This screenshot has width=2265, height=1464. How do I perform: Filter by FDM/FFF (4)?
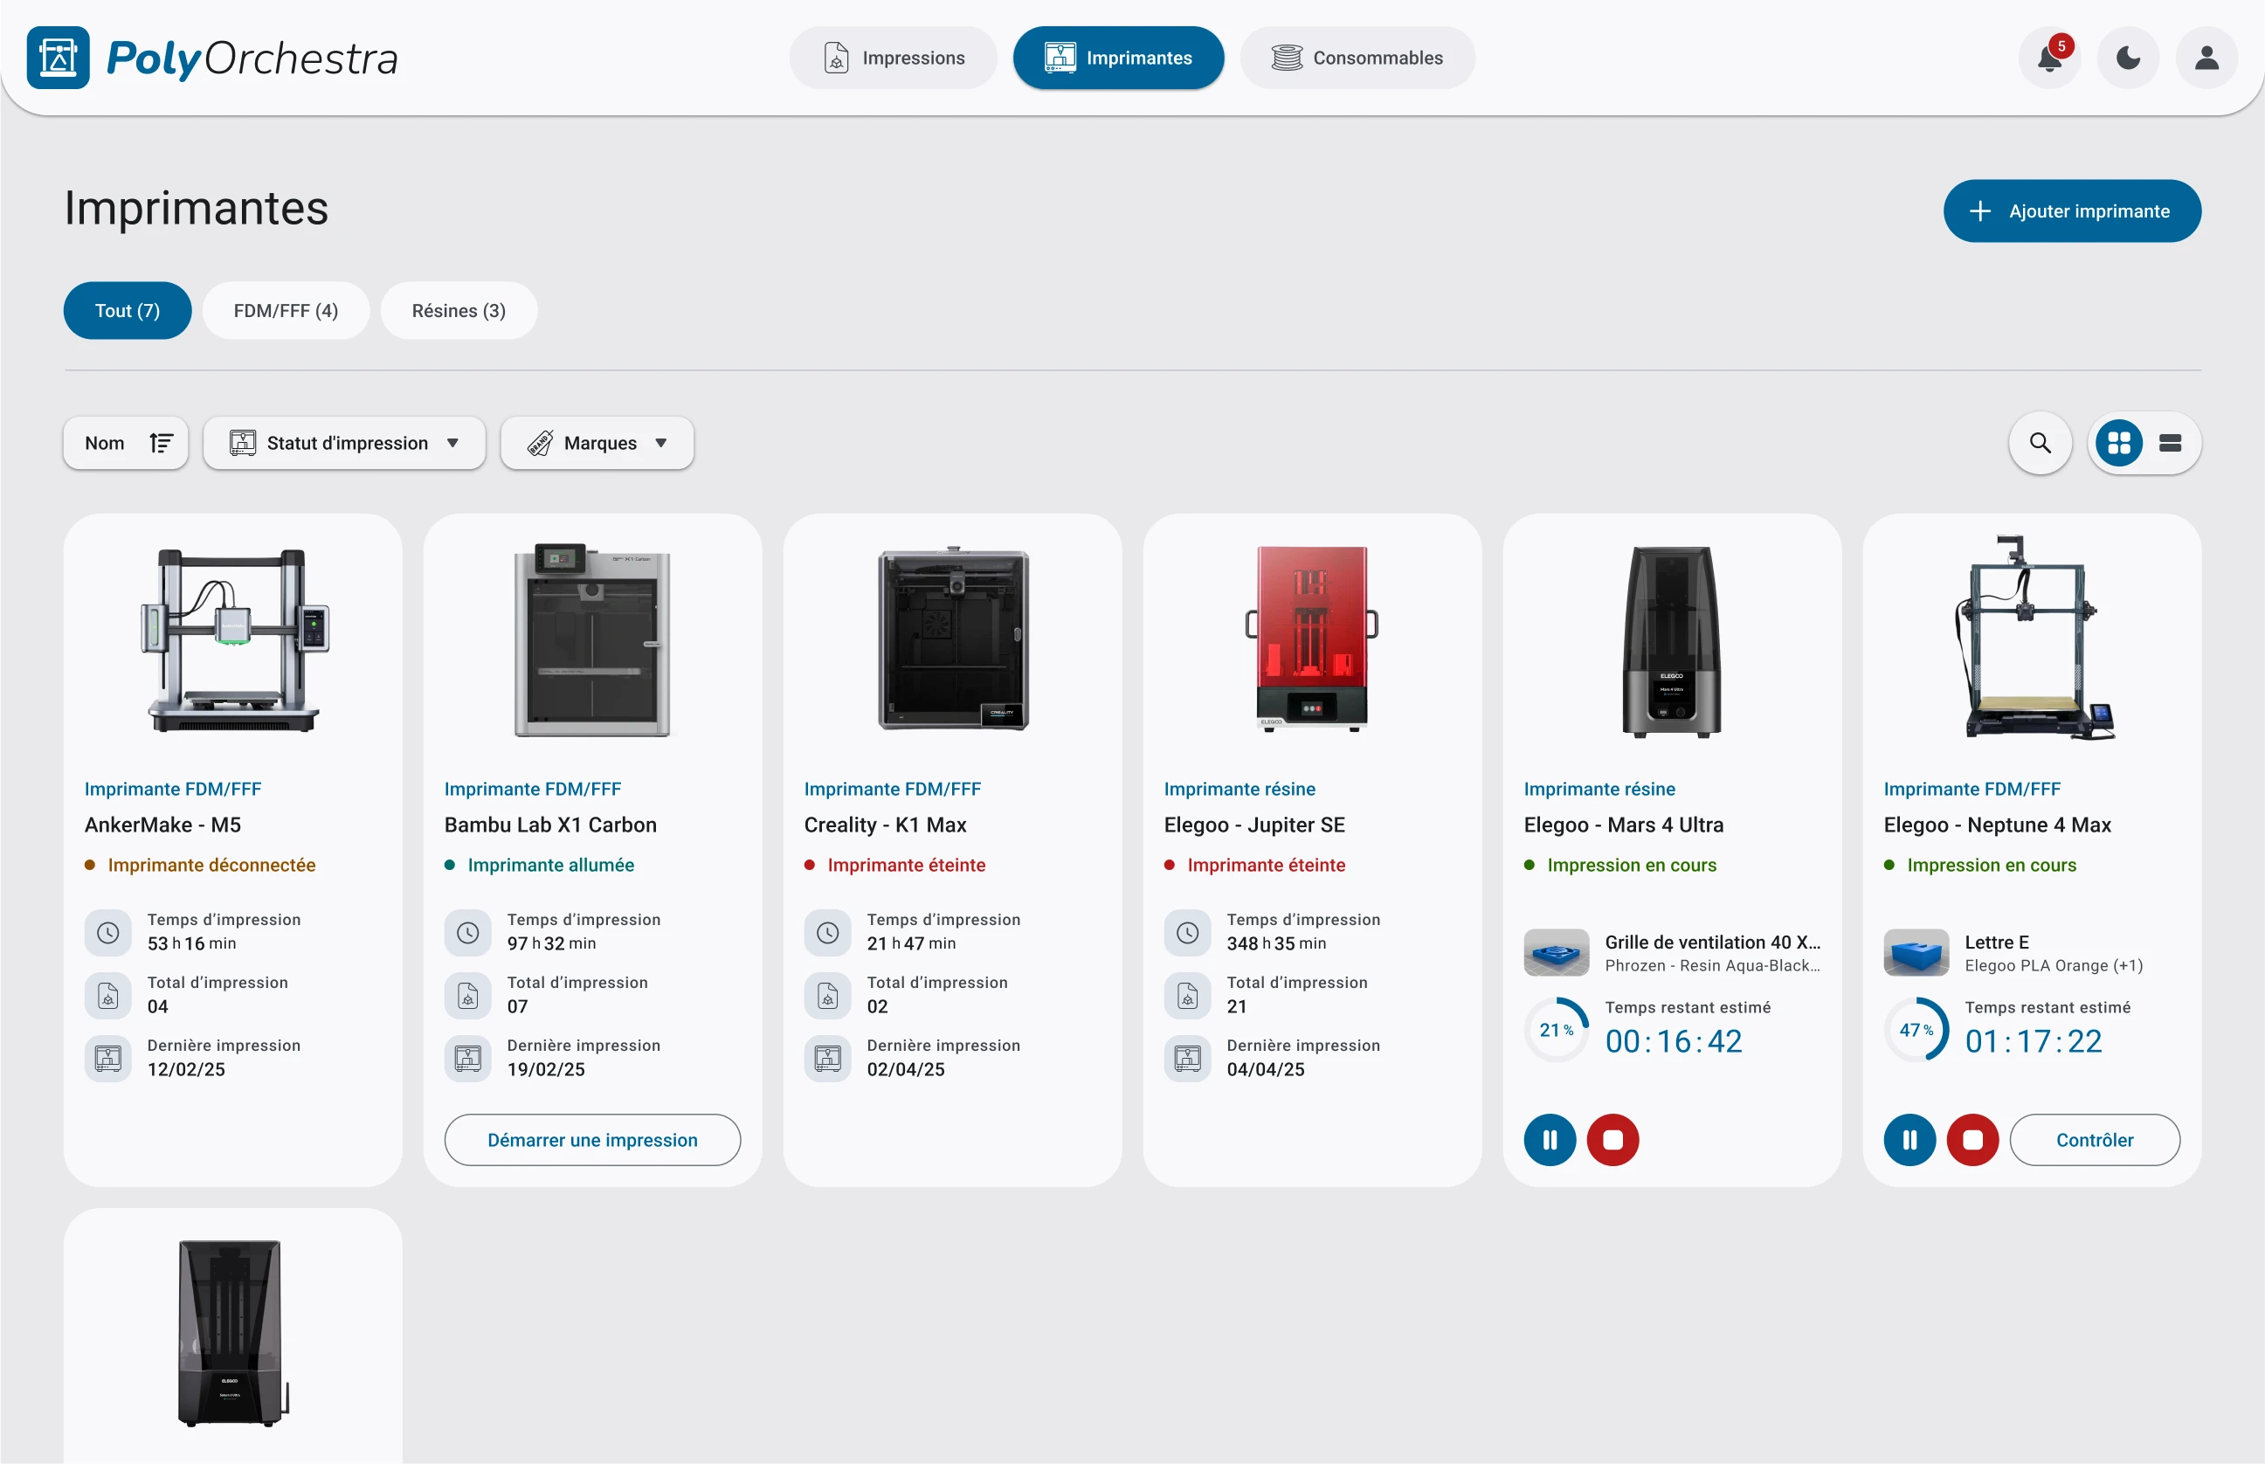tap(287, 311)
